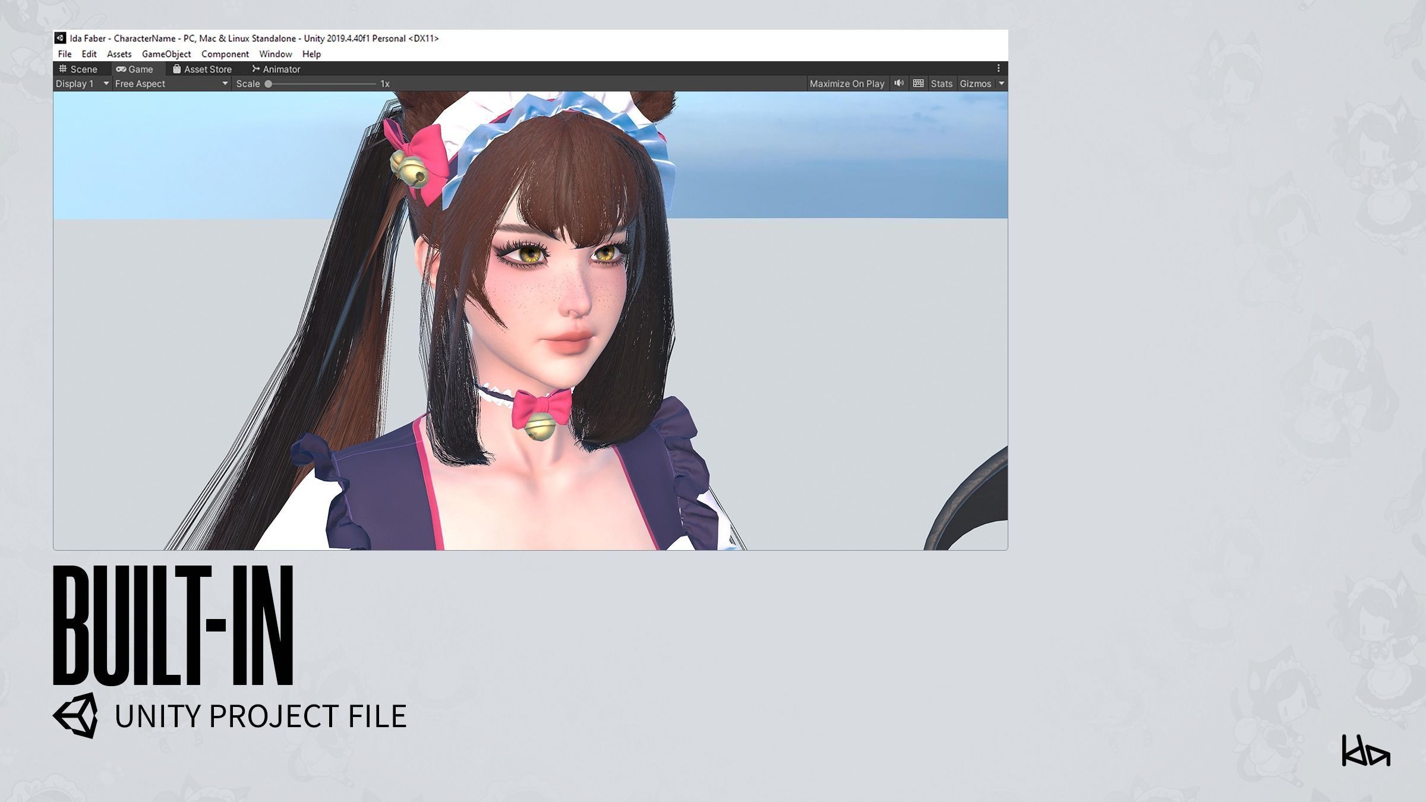1426x802 pixels.
Task: Open the Window menu
Action: point(276,54)
